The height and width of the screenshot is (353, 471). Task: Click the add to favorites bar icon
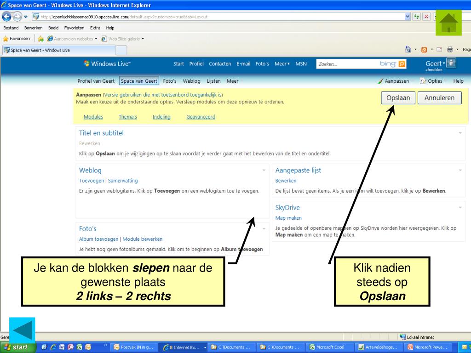coord(40,39)
